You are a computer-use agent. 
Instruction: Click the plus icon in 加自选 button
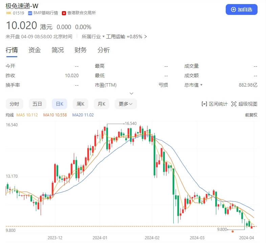(x=233, y=9)
